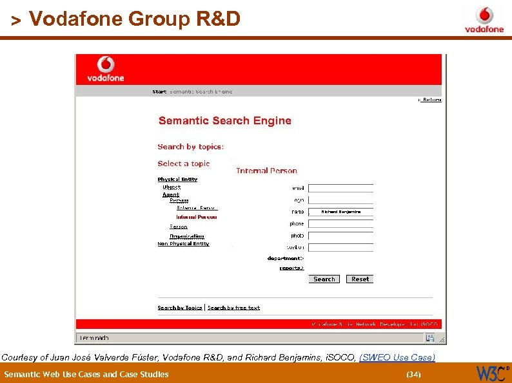Click the Search button

(324, 279)
